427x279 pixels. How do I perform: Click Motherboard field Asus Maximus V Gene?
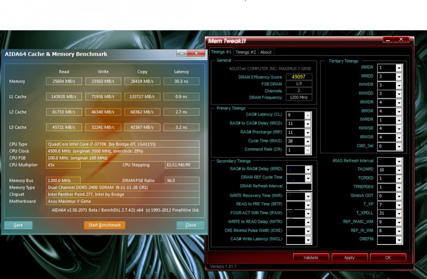[123, 201]
